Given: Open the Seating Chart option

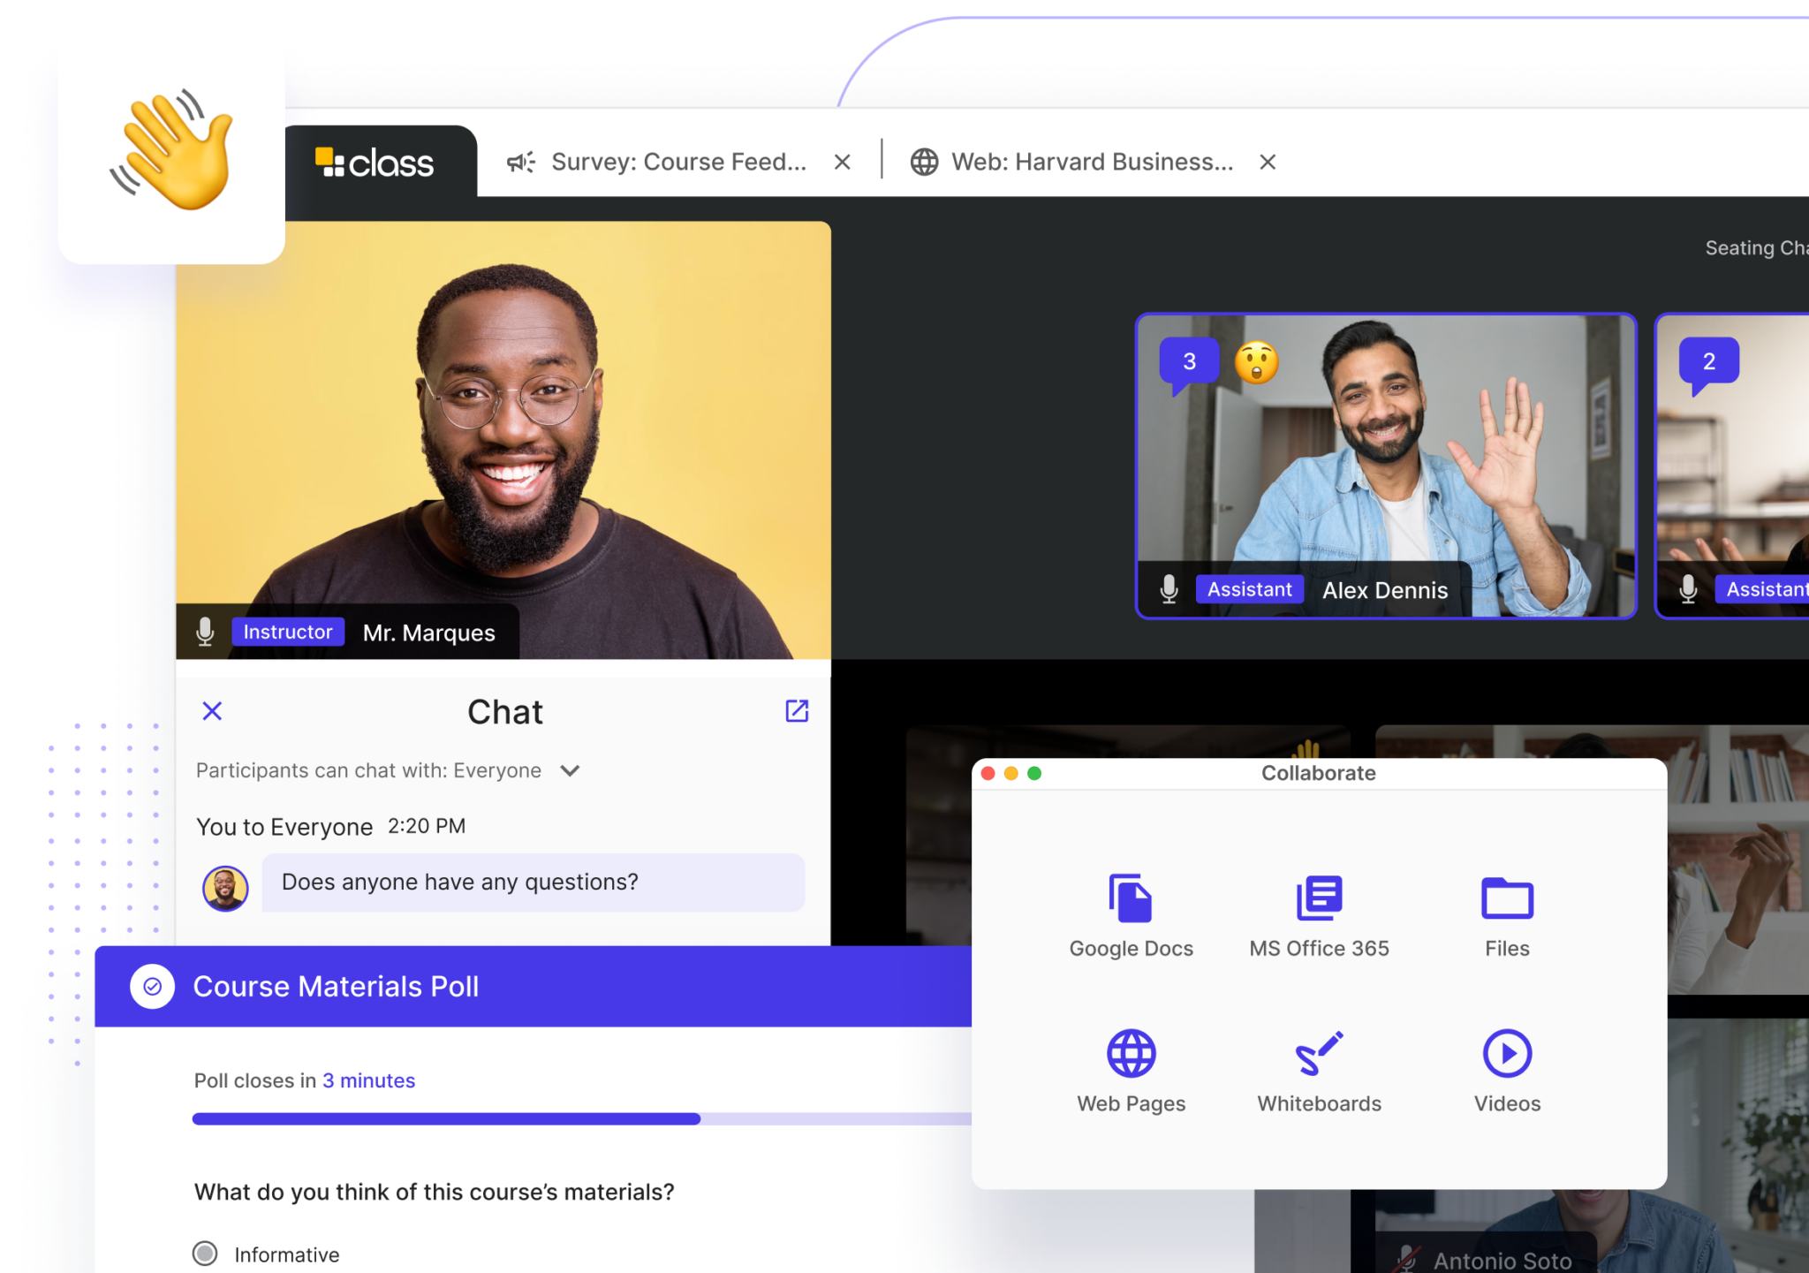Looking at the screenshot, I should (1754, 248).
